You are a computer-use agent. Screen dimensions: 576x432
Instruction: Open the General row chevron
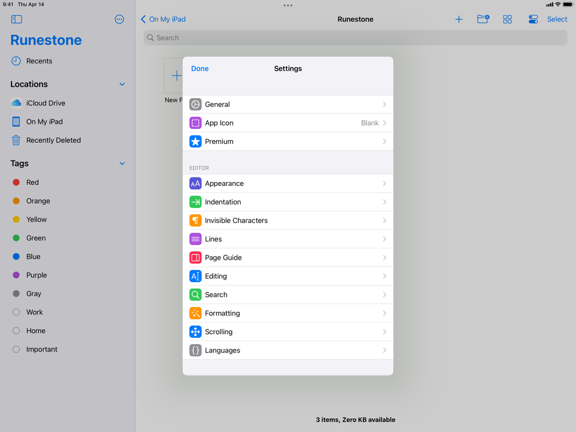[385, 104]
